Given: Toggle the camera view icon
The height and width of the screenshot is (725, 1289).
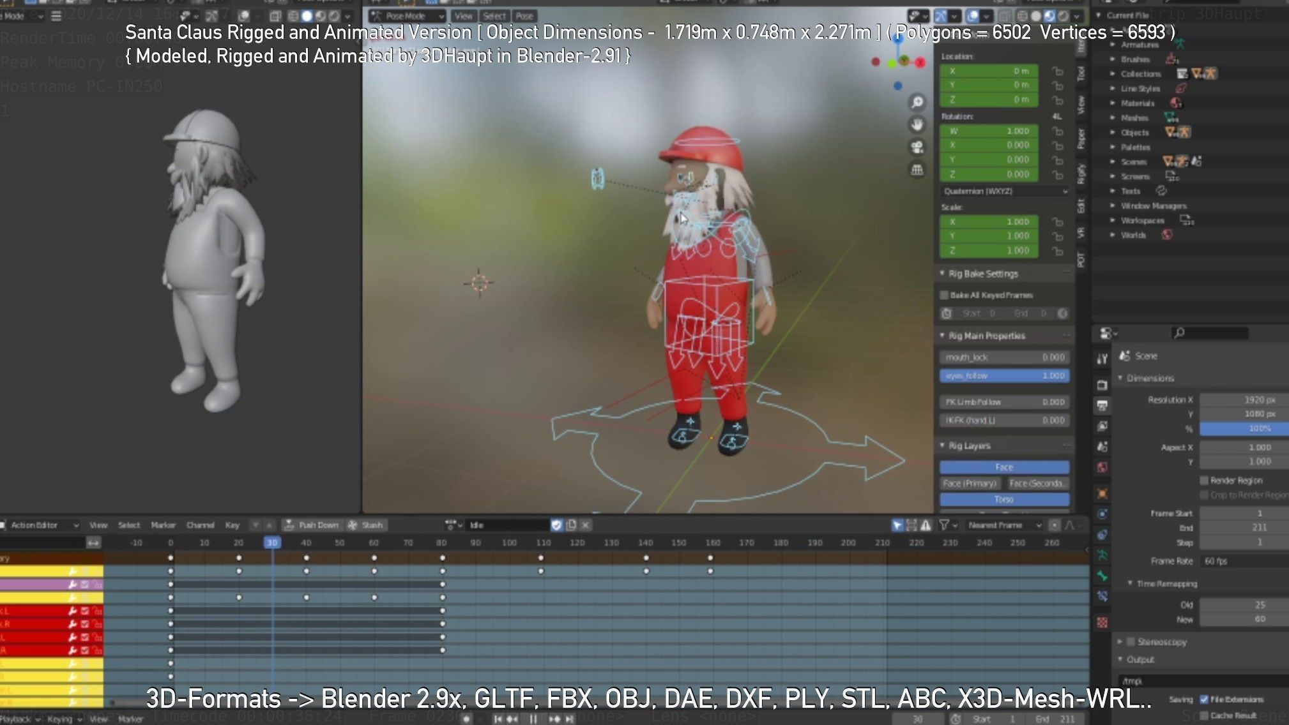Looking at the screenshot, I should [917, 147].
